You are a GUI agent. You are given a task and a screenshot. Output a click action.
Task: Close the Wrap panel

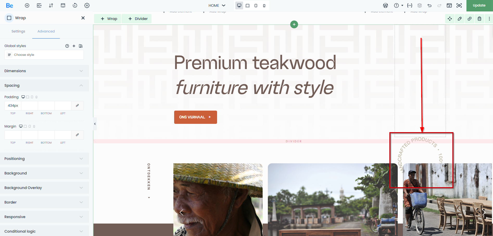point(83,18)
